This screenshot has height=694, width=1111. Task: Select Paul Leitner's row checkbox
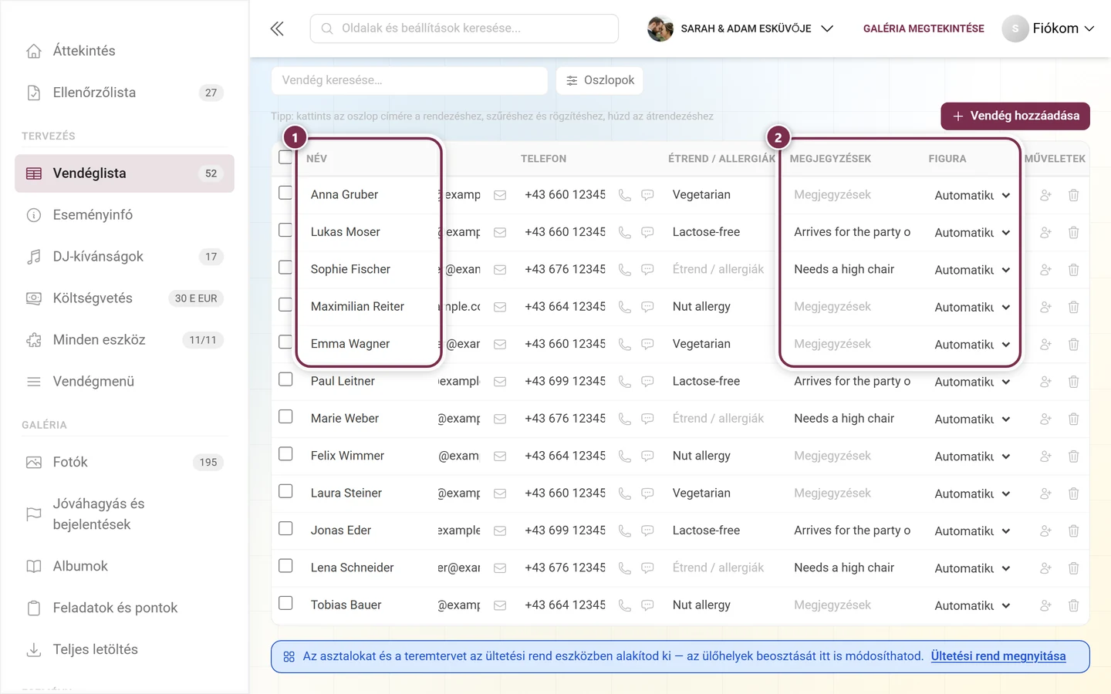[285, 379]
